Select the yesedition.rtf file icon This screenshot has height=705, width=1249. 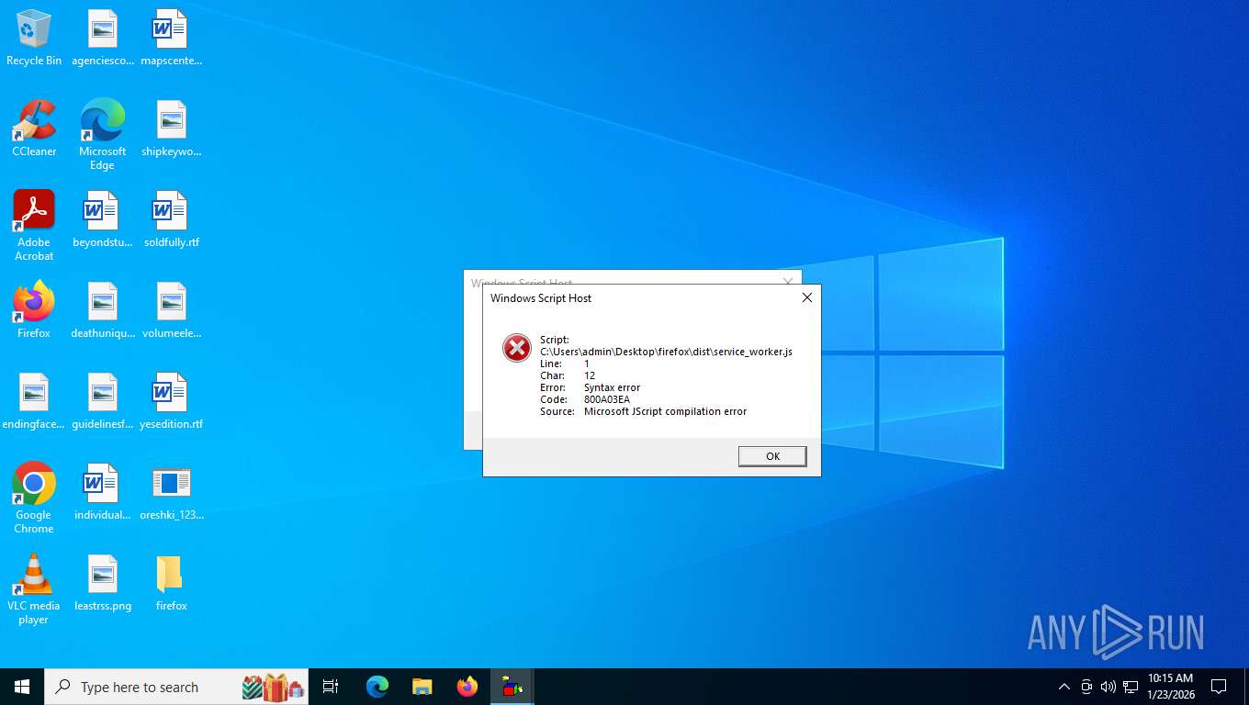click(171, 401)
